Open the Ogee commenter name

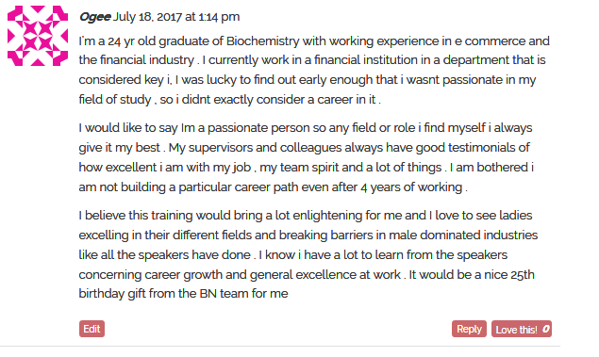pyautogui.click(x=94, y=17)
